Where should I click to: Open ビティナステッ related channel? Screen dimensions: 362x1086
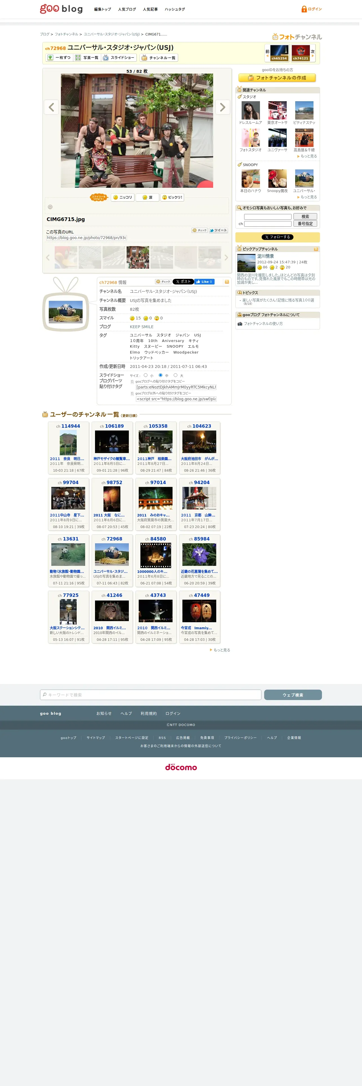(x=304, y=111)
